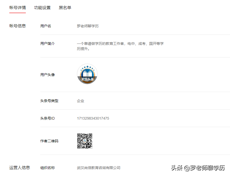Click the account avatar book logo icon
The height and width of the screenshot is (176, 230).
coord(87,73)
